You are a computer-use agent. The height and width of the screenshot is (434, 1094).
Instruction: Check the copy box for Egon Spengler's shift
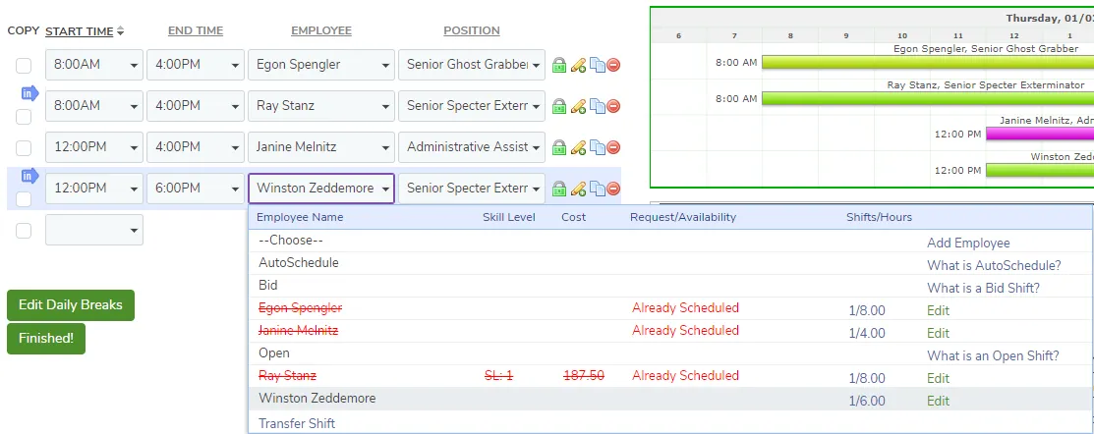click(x=24, y=66)
